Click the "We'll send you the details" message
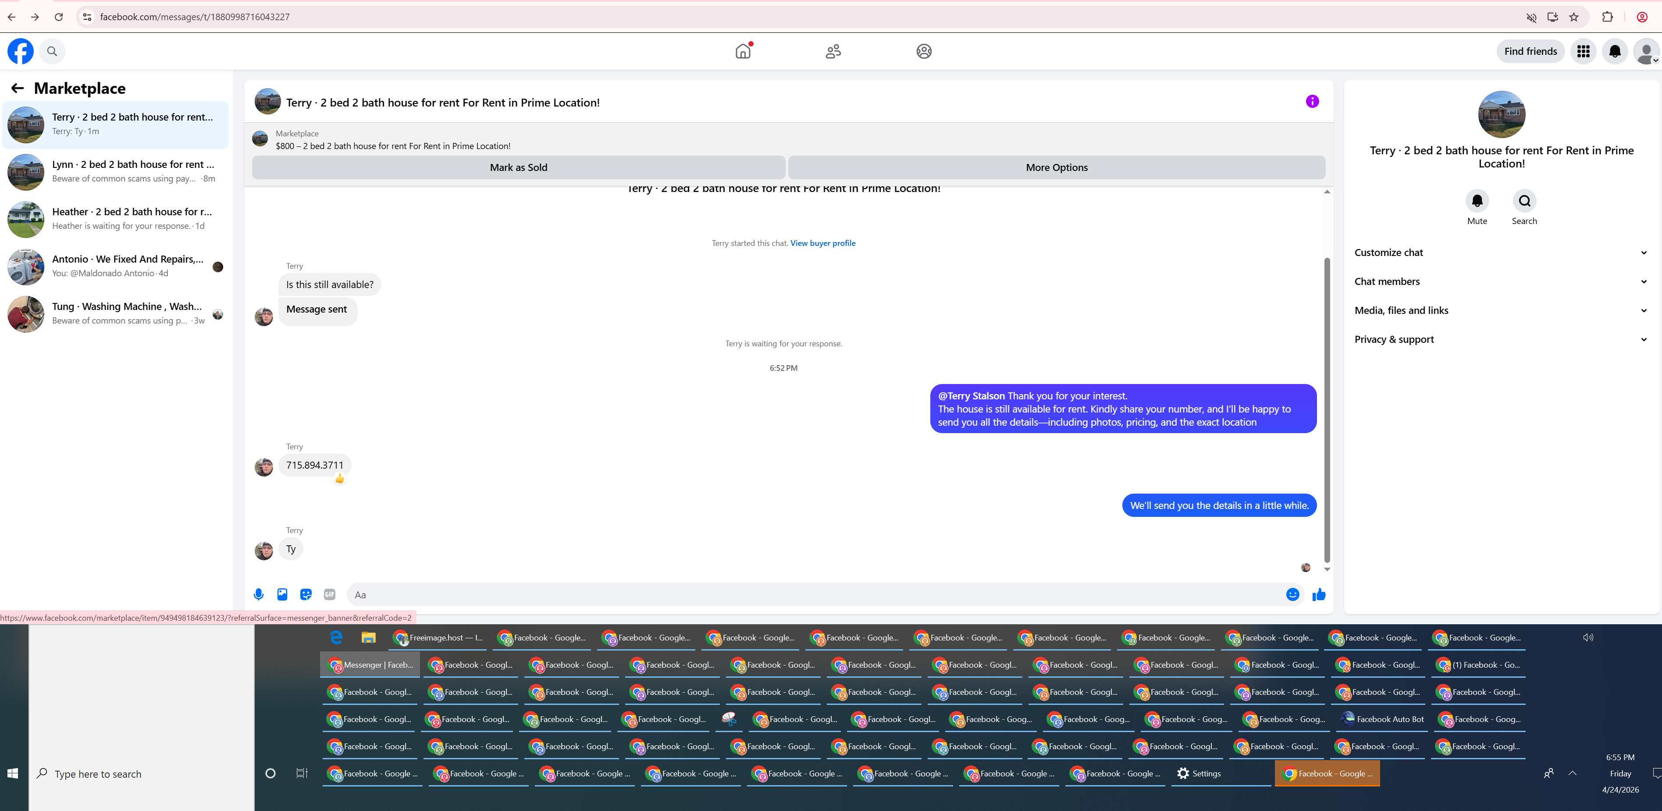The width and height of the screenshot is (1662, 811). tap(1219, 505)
